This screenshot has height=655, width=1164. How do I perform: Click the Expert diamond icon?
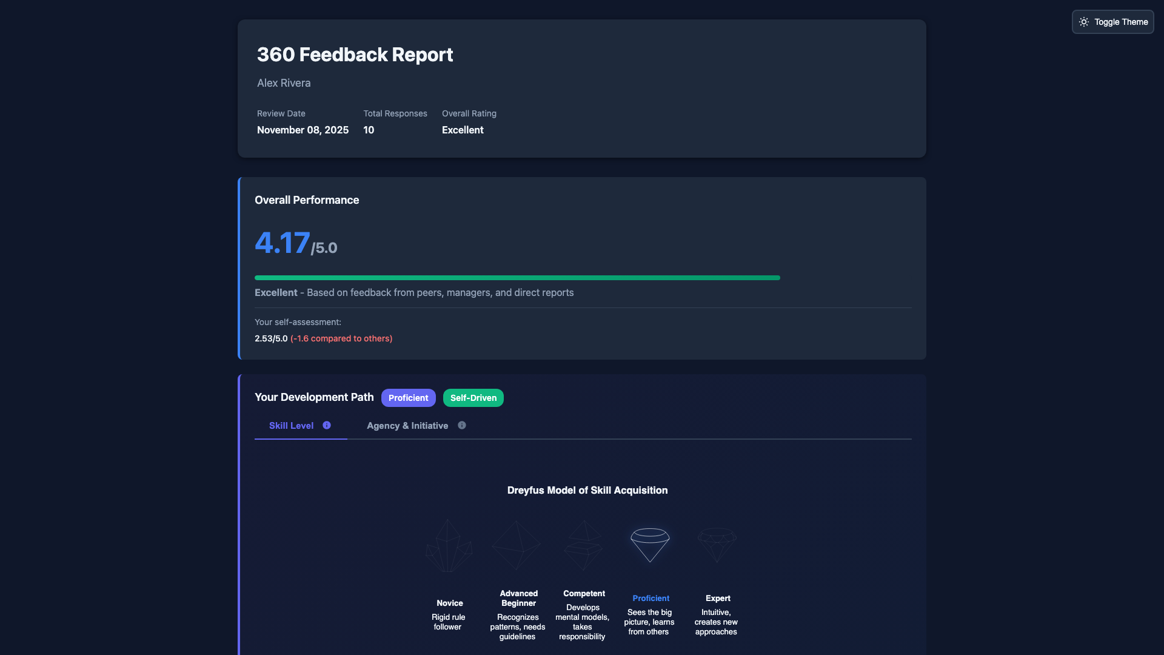[717, 544]
